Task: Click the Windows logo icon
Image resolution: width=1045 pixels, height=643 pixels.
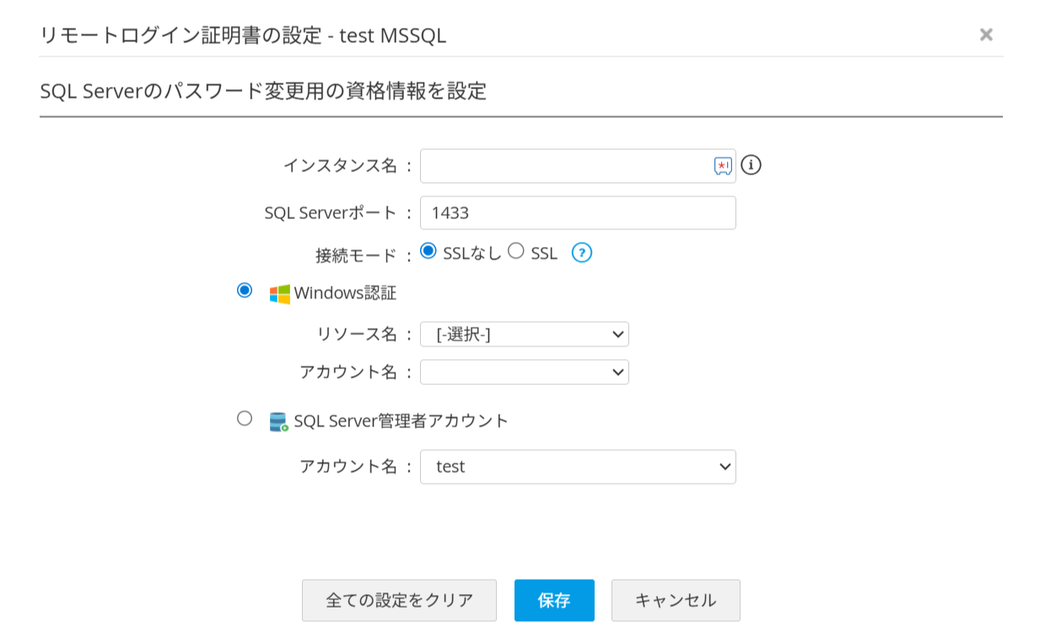Action: [x=279, y=294]
